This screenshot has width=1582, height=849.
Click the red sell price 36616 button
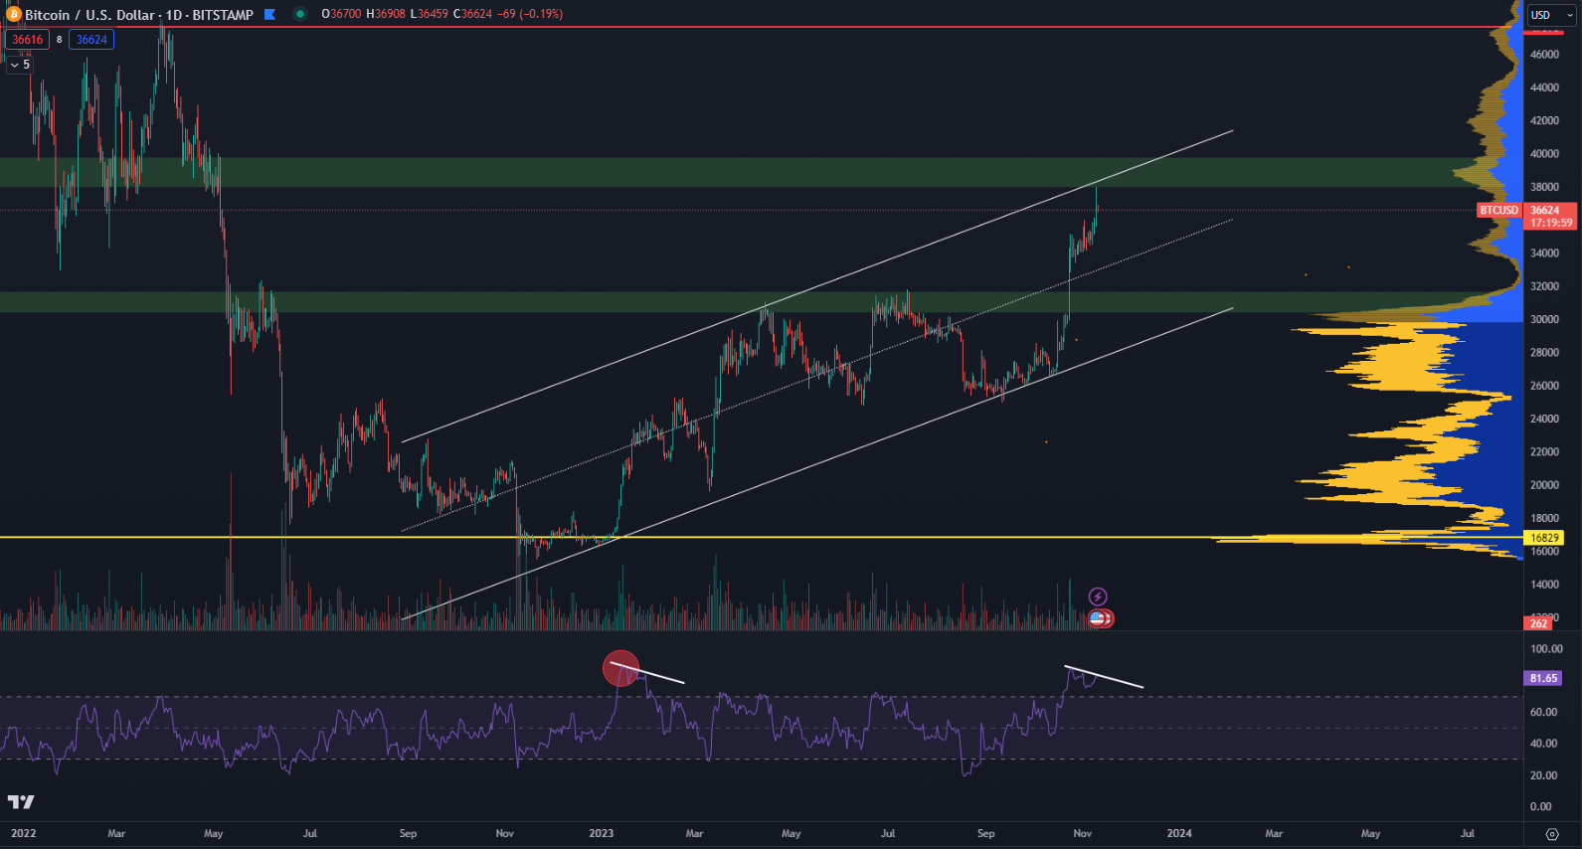[x=28, y=40]
